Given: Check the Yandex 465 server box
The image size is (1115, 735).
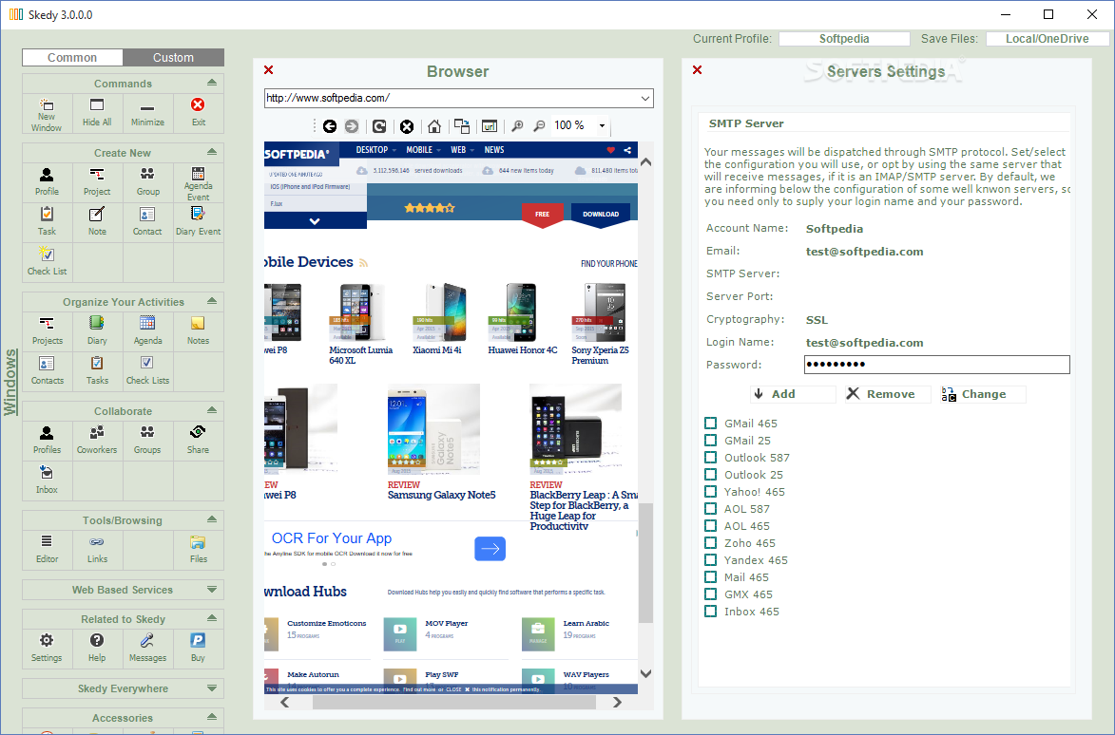Looking at the screenshot, I should pyautogui.click(x=710, y=559).
